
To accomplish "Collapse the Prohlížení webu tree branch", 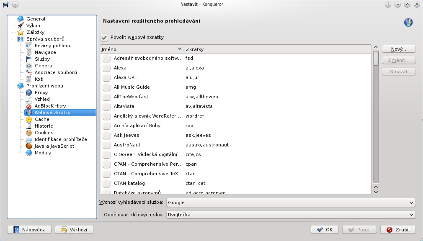I will pyautogui.click(x=12, y=86).
